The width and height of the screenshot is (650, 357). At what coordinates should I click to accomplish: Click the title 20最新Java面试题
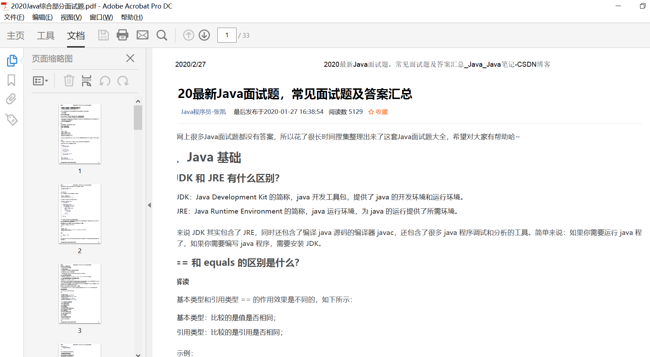pos(295,94)
